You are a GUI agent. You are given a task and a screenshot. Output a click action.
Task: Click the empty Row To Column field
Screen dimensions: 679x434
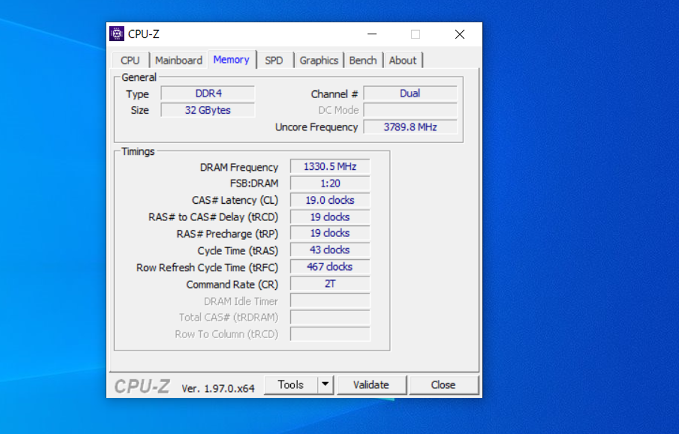click(330, 334)
